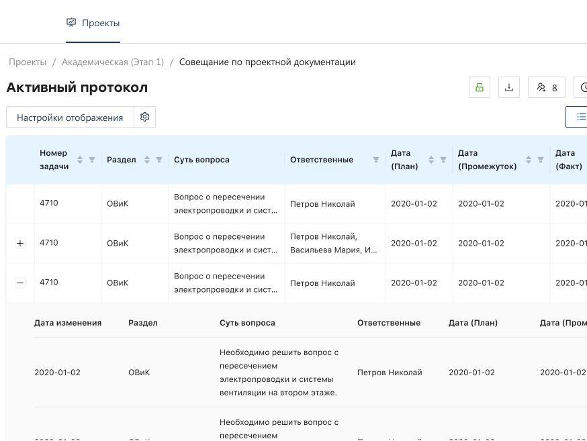Click the Настройки отображения button
587x441 pixels.
69,117
